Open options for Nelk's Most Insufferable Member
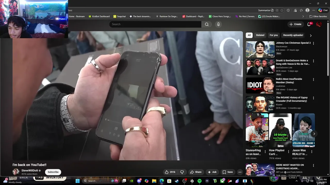The width and height of the screenshot is (330, 185). pos(313,80)
